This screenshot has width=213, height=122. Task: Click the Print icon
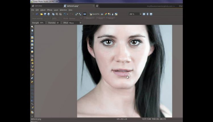[x=49, y=14]
